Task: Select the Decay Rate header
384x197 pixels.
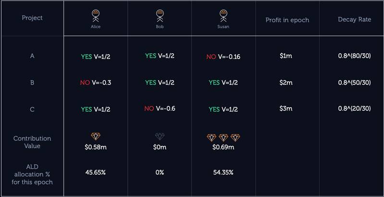Action: click(x=354, y=20)
